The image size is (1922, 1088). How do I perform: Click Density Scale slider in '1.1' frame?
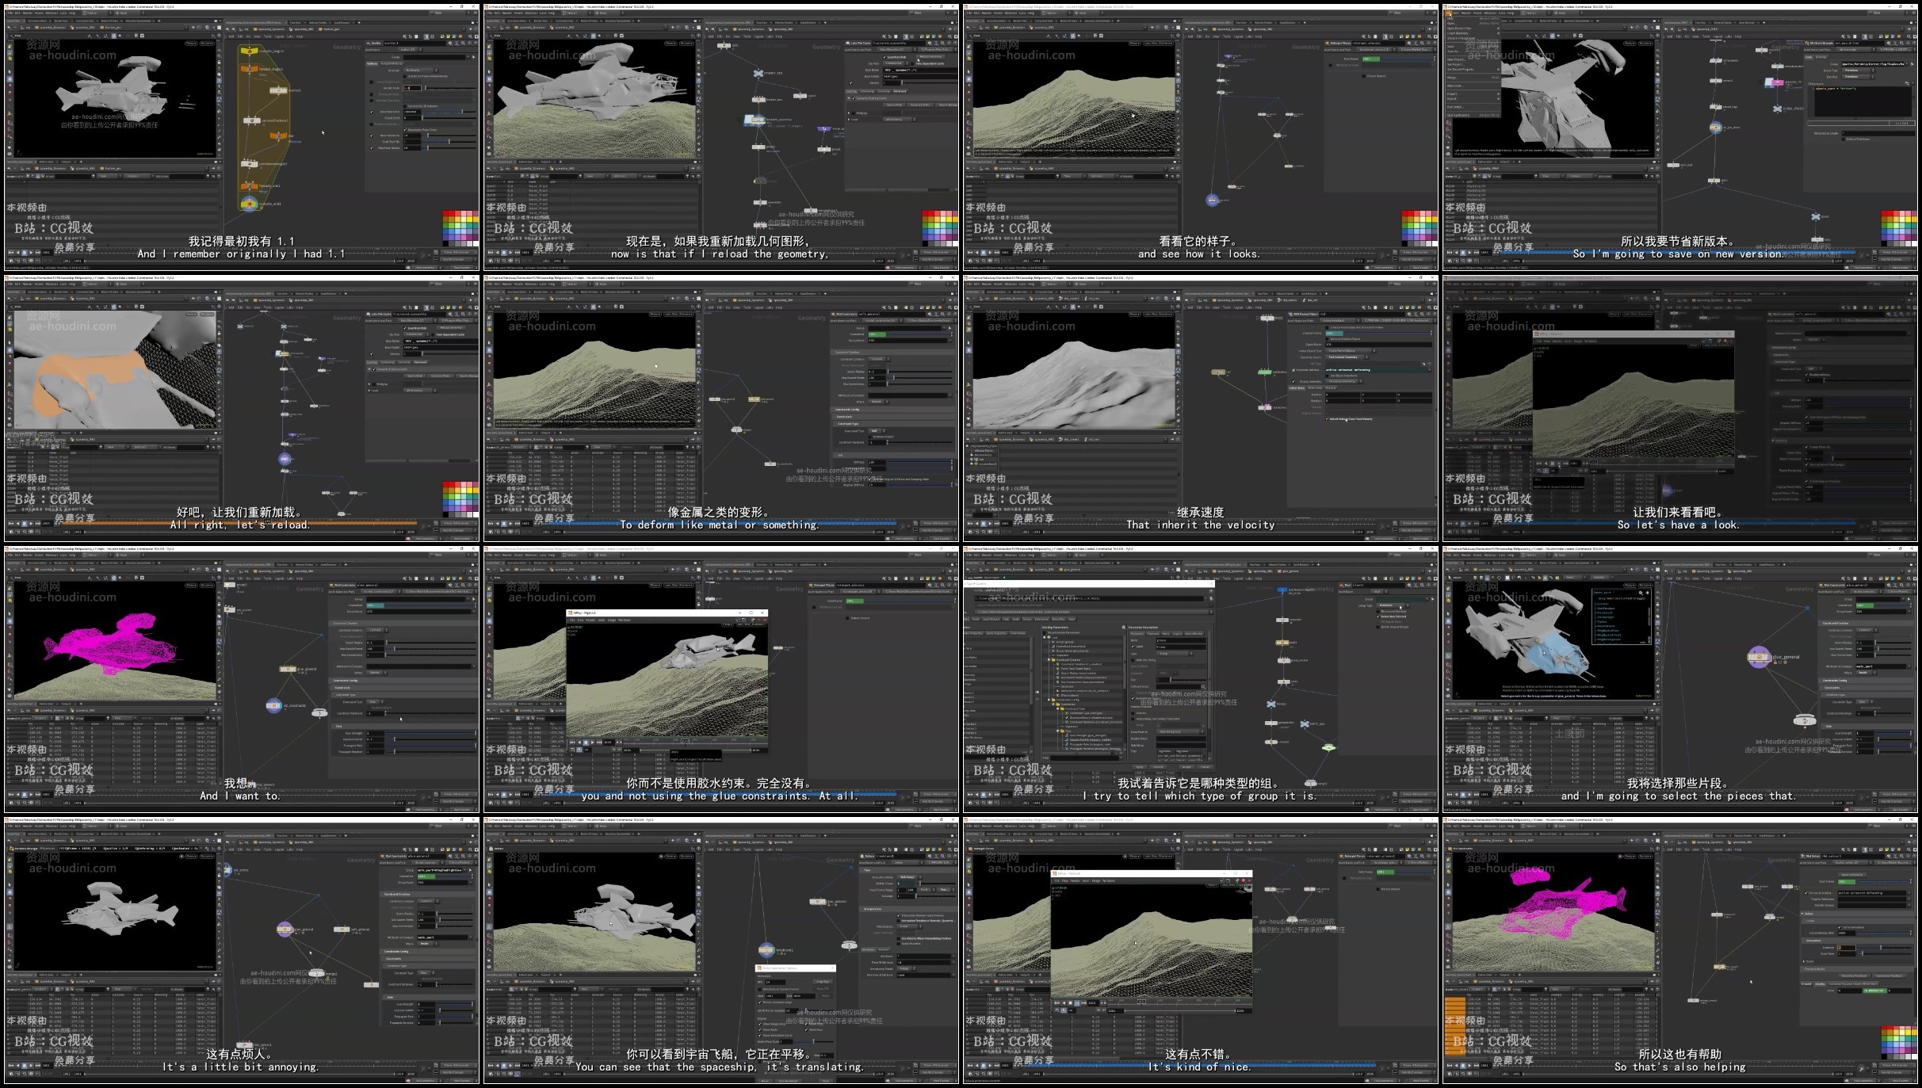click(450, 88)
